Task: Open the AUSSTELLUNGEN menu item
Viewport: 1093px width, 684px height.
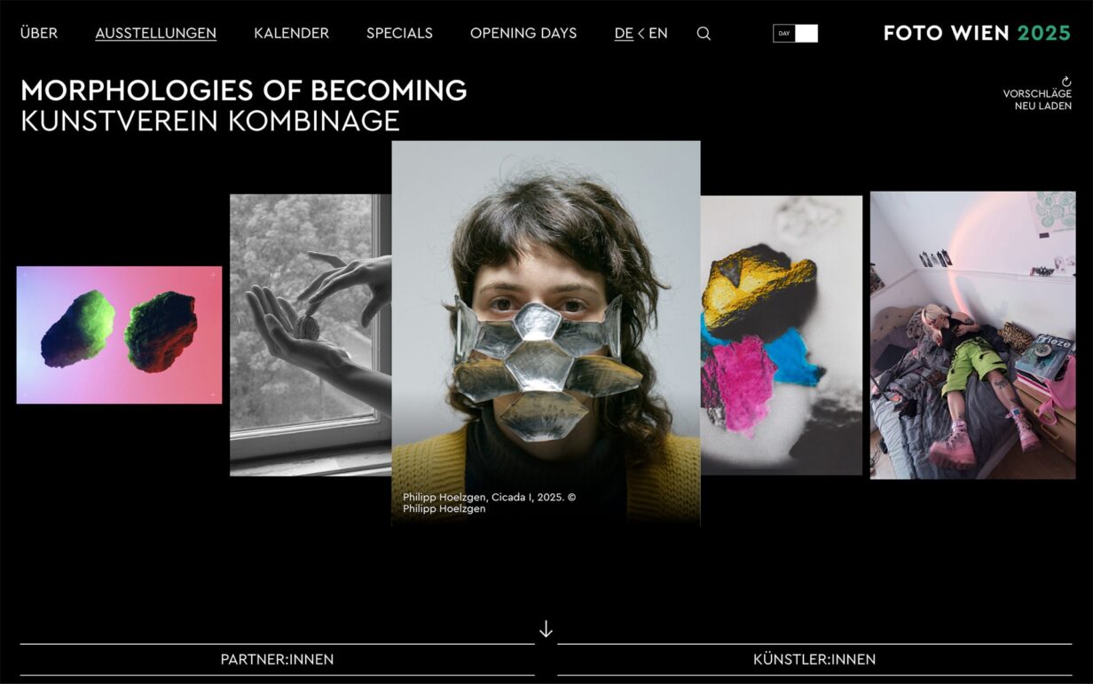Action: point(156,34)
